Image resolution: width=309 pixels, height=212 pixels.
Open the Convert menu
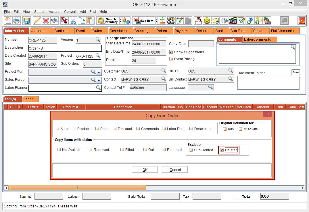pos(70,12)
